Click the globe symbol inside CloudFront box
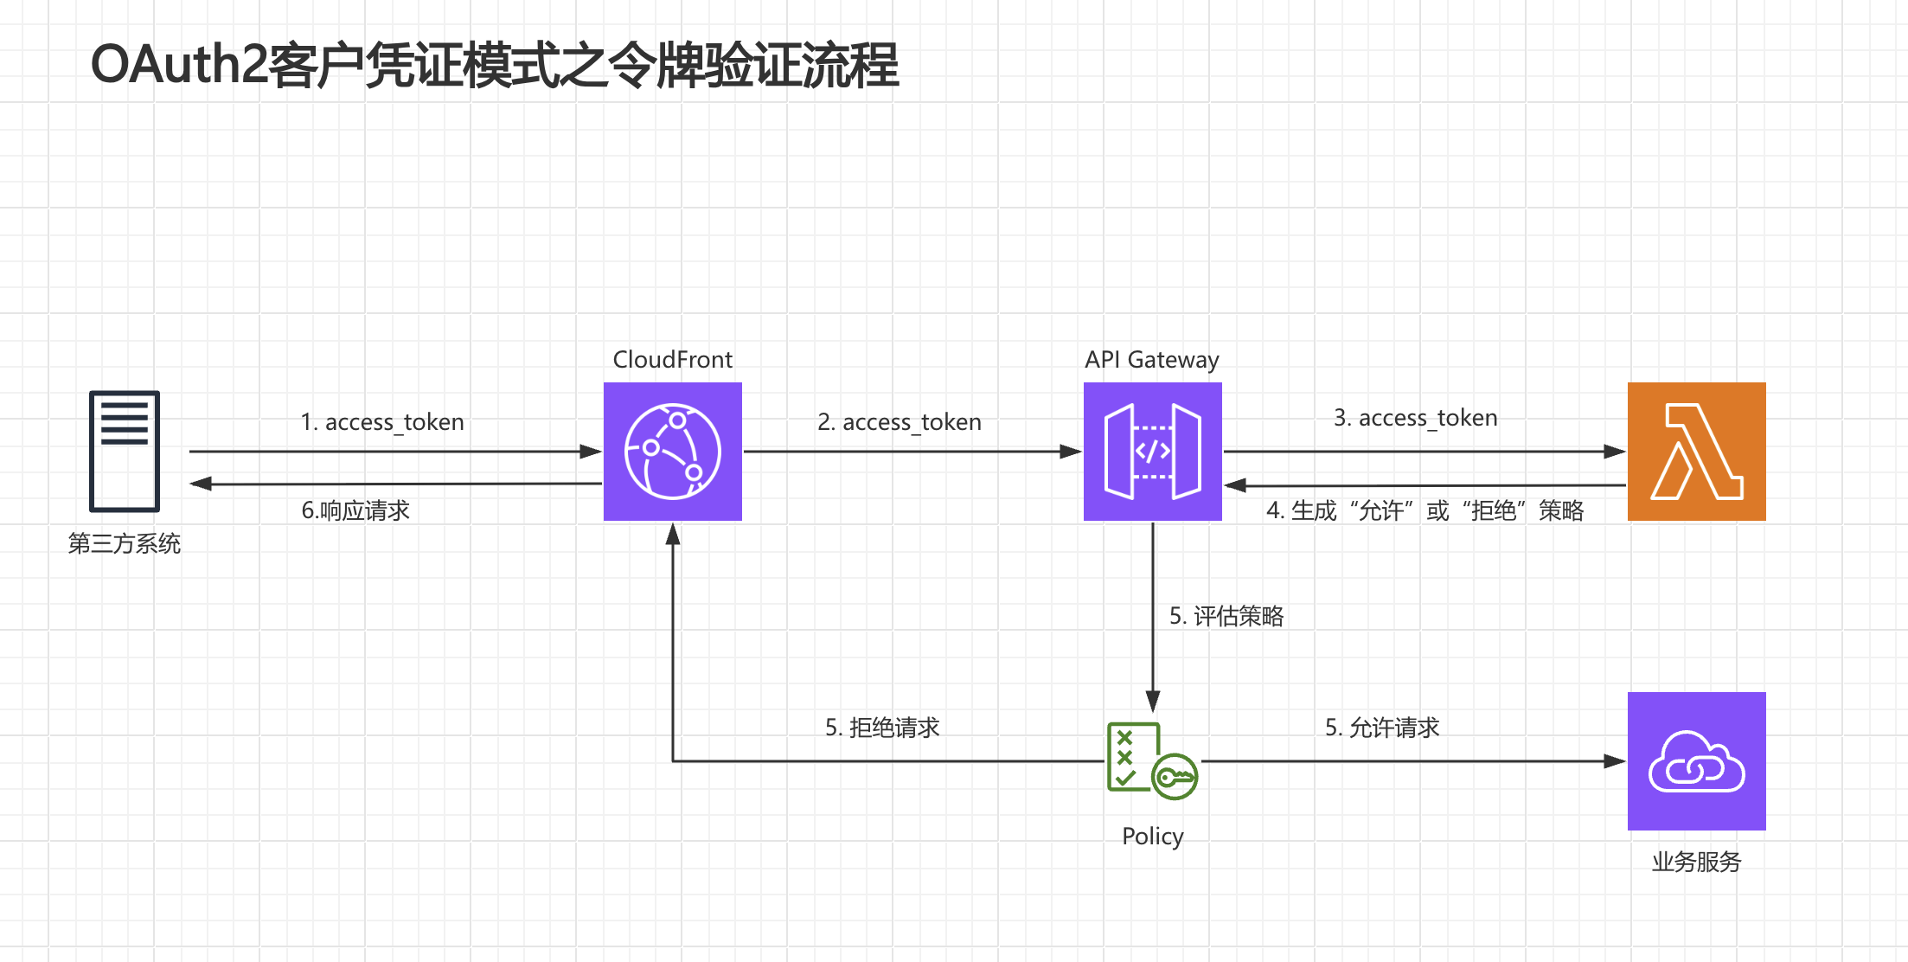 [x=673, y=450]
